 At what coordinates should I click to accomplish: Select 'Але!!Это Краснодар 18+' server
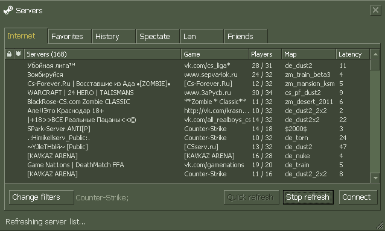coord(187,111)
